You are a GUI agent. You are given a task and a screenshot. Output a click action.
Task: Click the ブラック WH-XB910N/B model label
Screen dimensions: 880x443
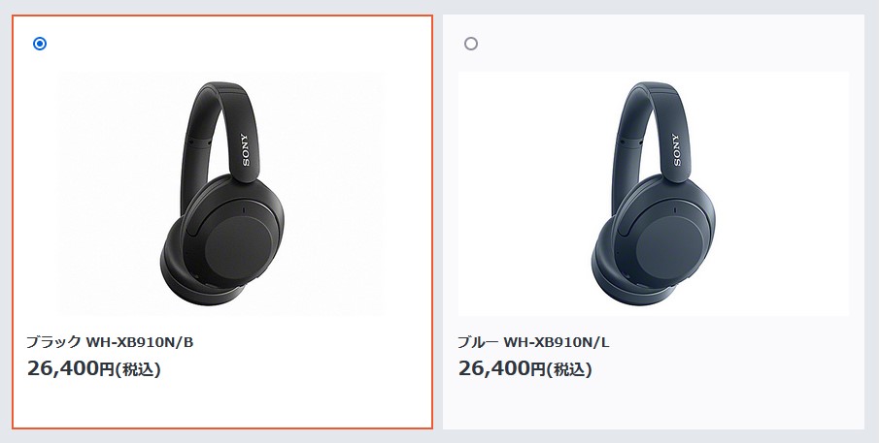pyautogui.click(x=110, y=342)
